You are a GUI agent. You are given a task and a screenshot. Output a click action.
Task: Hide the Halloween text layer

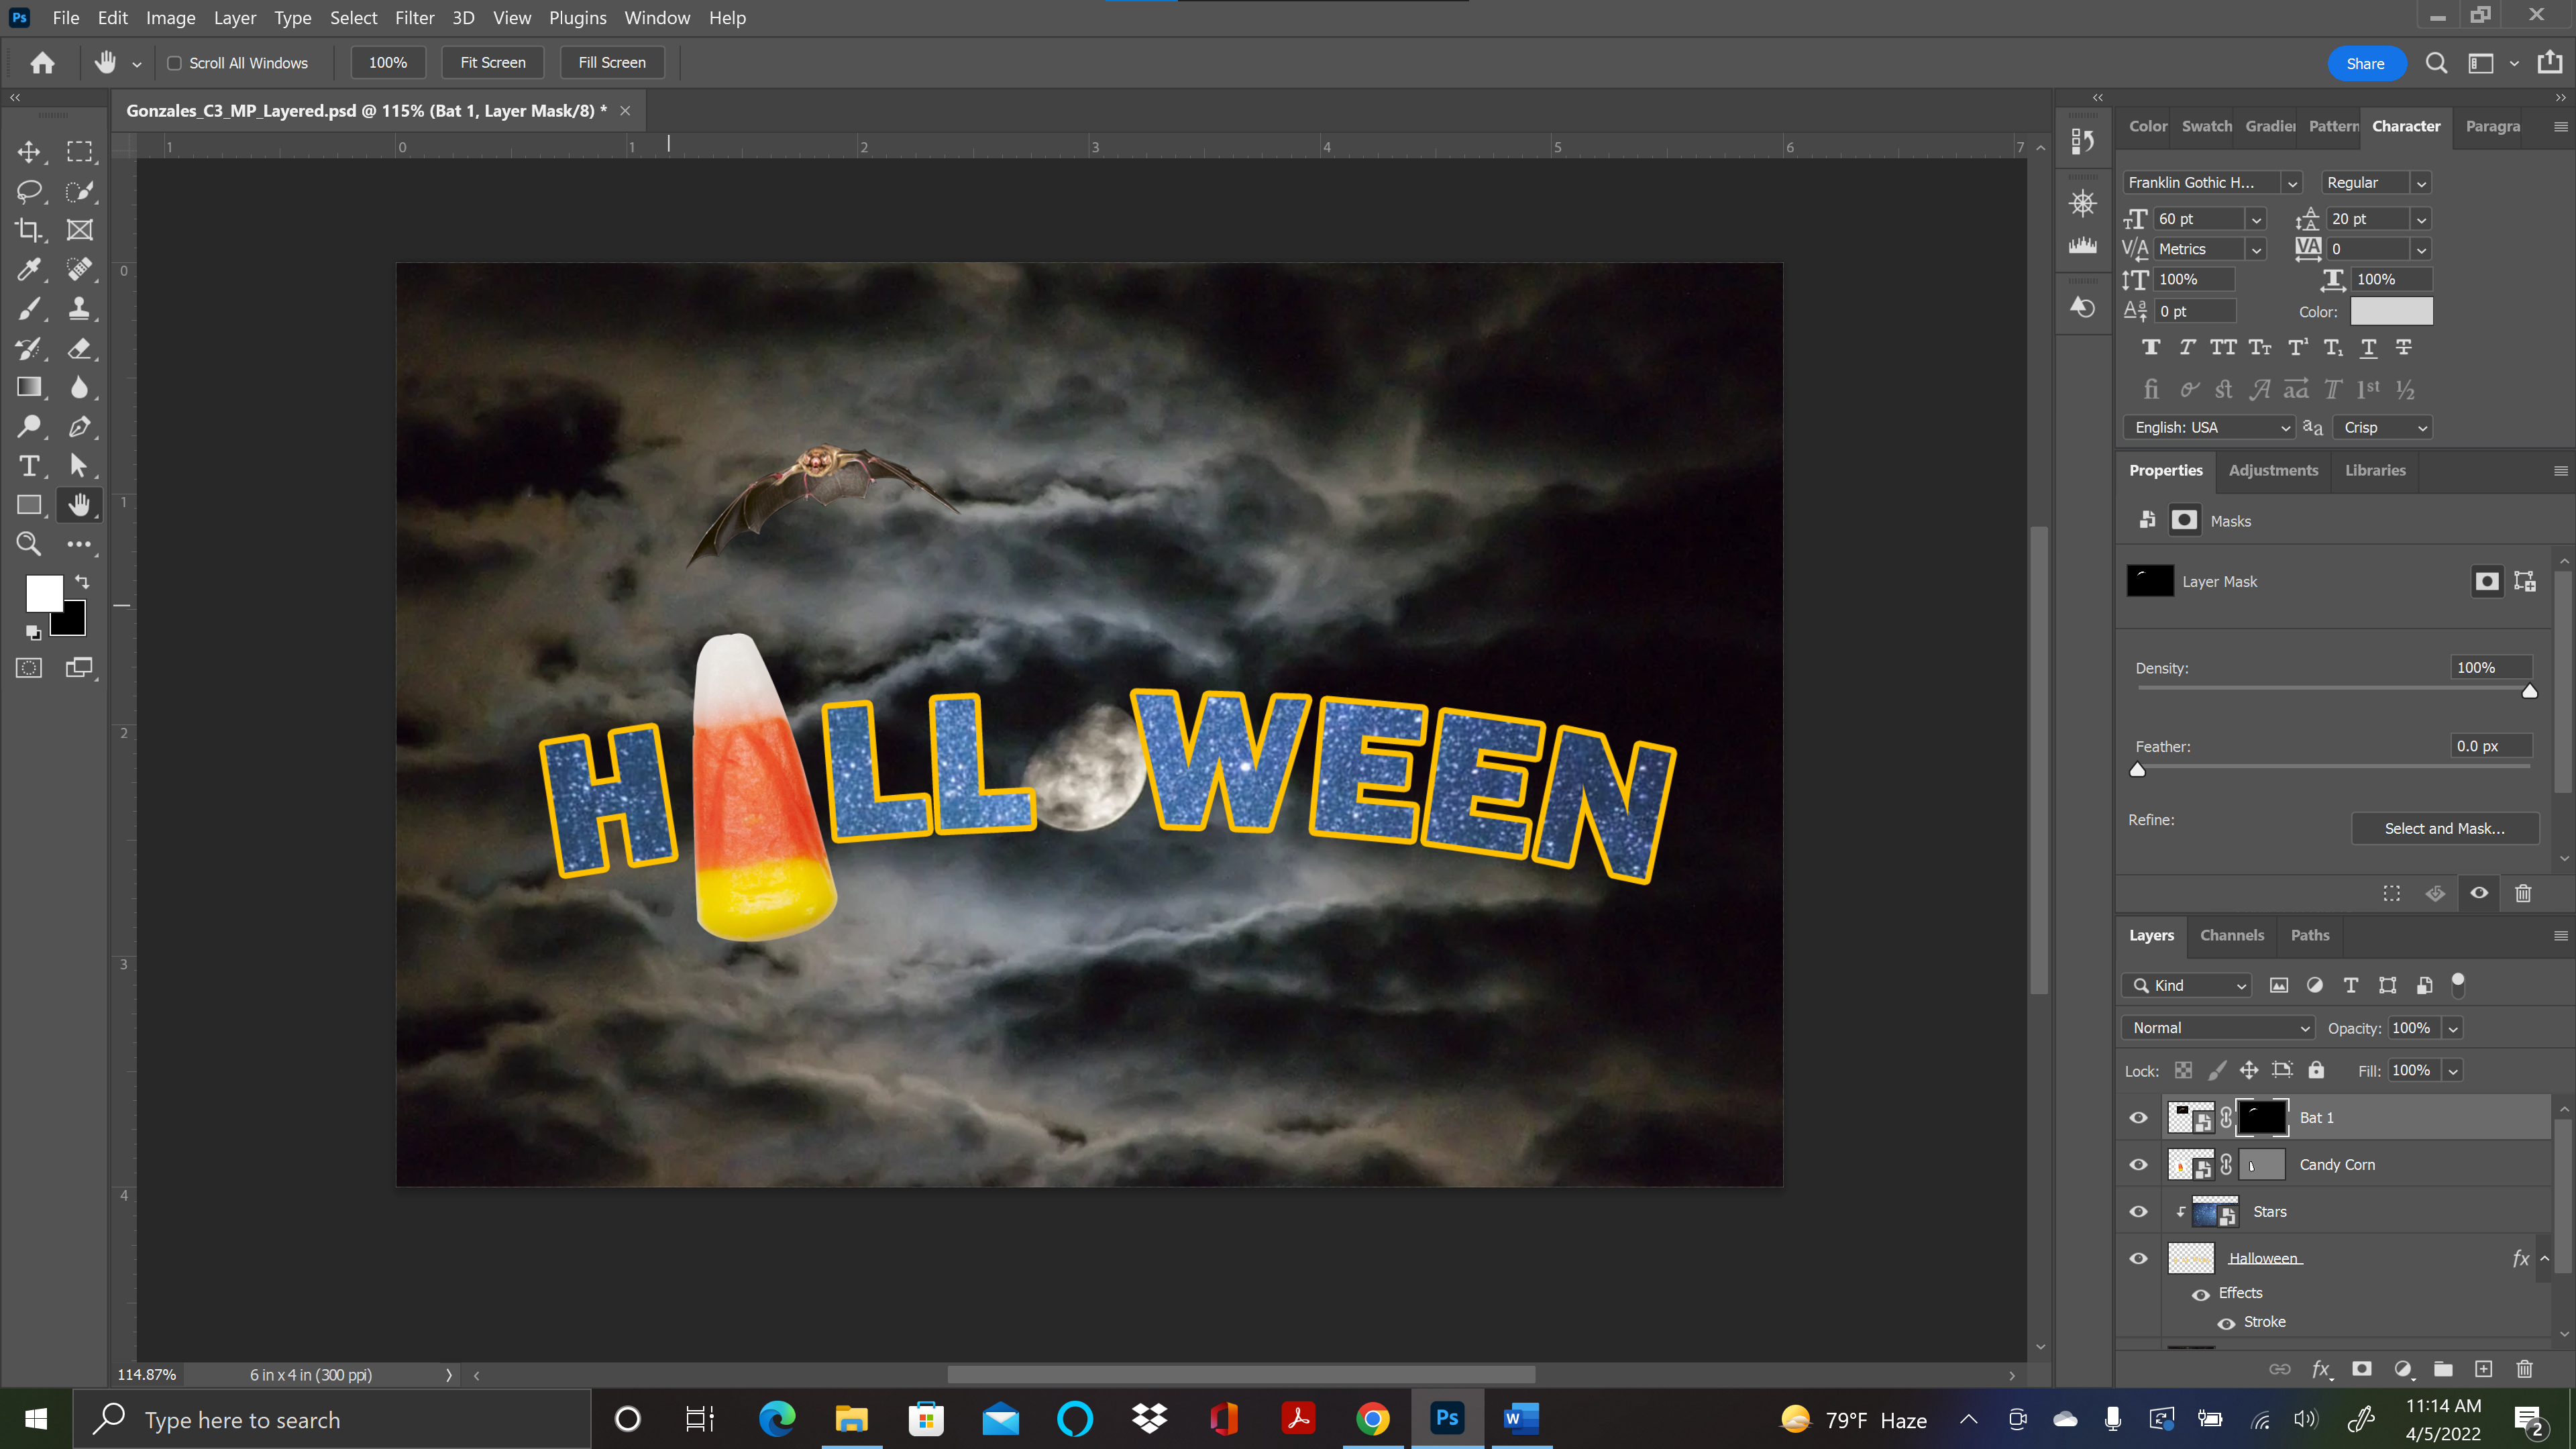[2138, 1259]
